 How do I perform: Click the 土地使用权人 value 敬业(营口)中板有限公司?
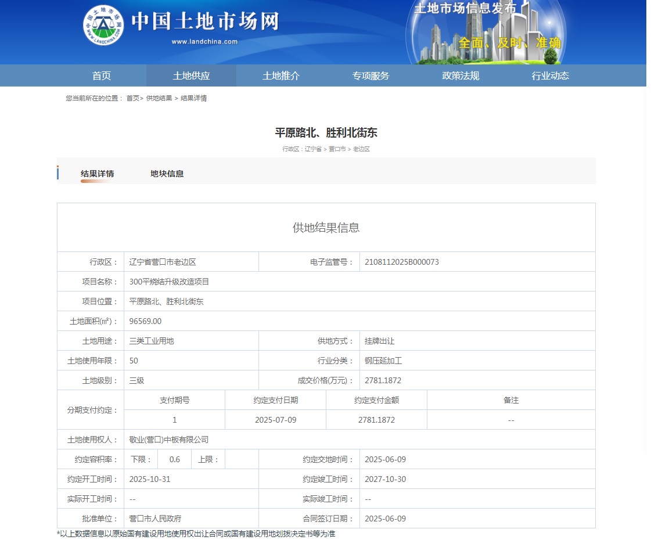pyautogui.click(x=168, y=440)
